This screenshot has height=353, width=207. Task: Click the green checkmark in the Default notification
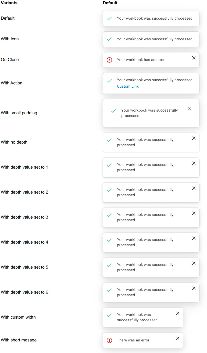tap(109, 19)
